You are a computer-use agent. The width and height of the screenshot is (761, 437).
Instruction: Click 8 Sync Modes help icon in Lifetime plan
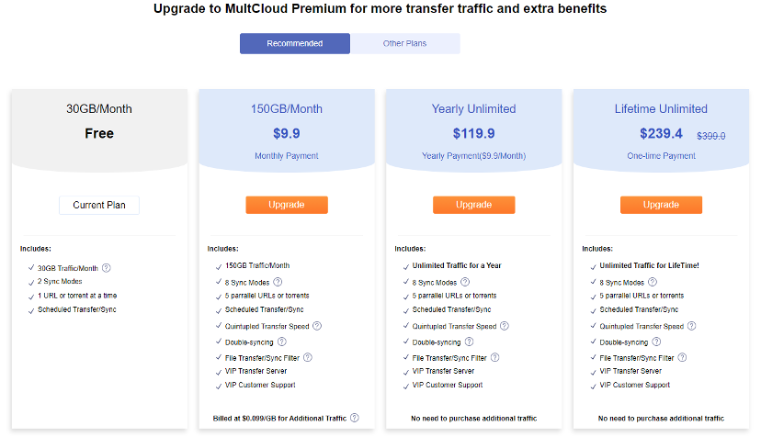point(653,282)
